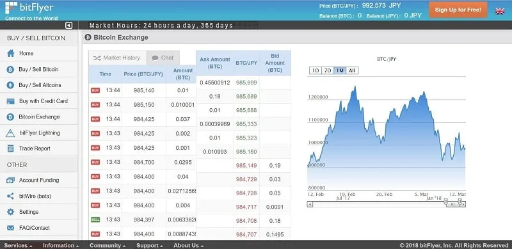This screenshot has width=512, height=249.
Task: Collapse the sidebar with the arrow icon
Action: pyautogui.click(x=68, y=26)
